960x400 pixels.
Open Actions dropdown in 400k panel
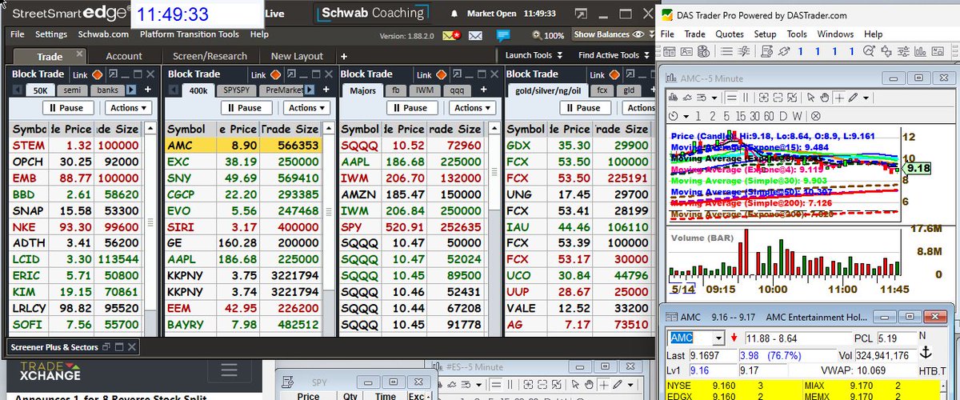307,107
